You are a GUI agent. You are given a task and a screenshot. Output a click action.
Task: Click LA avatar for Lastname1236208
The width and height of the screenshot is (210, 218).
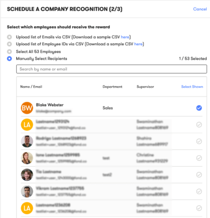pyautogui.click(x=27, y=208)
